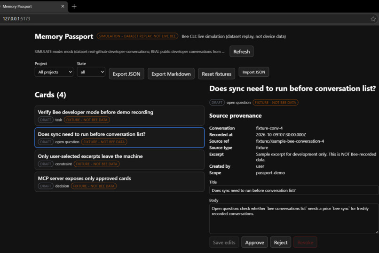Click the 'Bee CLI: live simulation' status text
This screenshot has width=379, height=253.
pos(234,36)
